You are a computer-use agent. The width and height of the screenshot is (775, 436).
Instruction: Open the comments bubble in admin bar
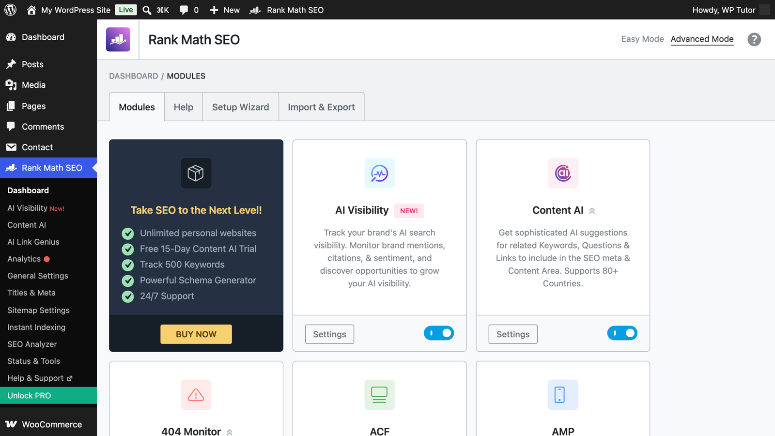click(x=184, y=10)
